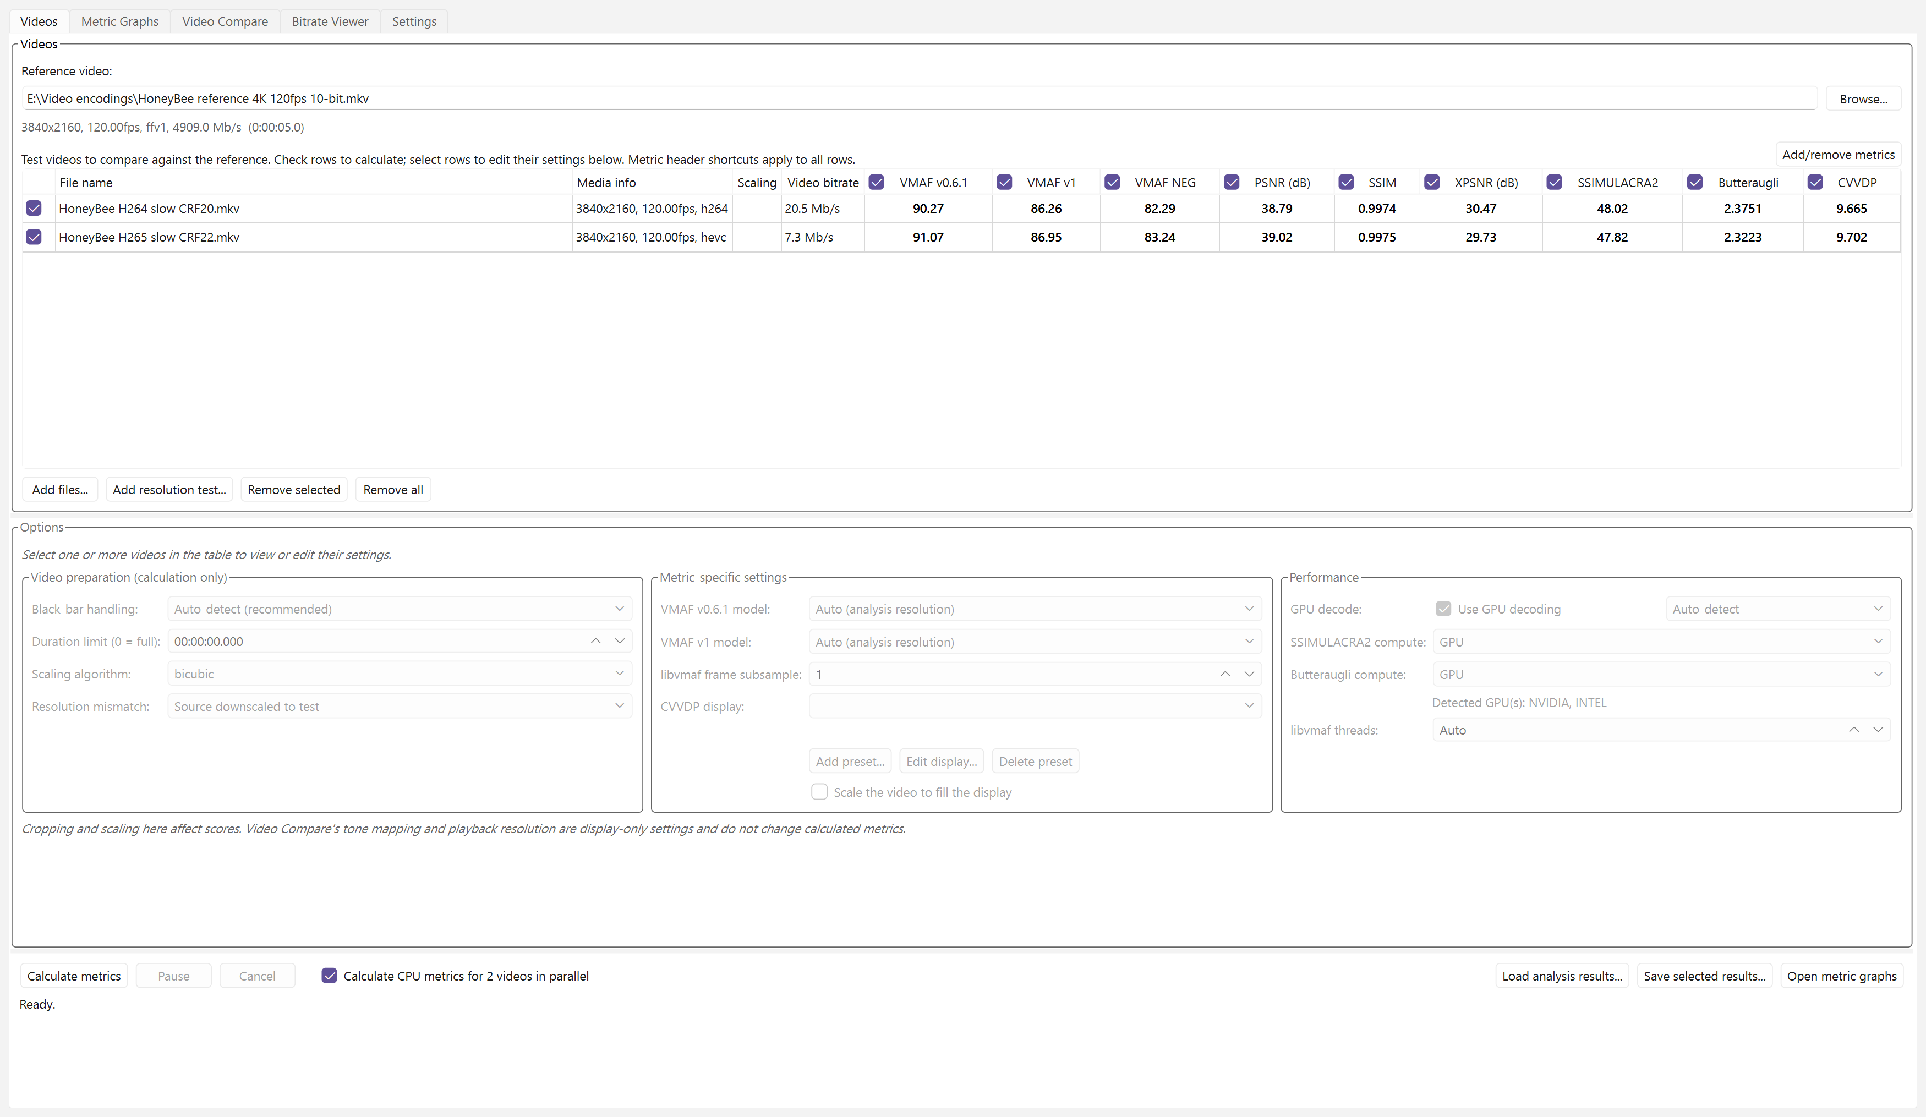Open the VMAF v0.6.1 model dropdown

point(1035,609)
